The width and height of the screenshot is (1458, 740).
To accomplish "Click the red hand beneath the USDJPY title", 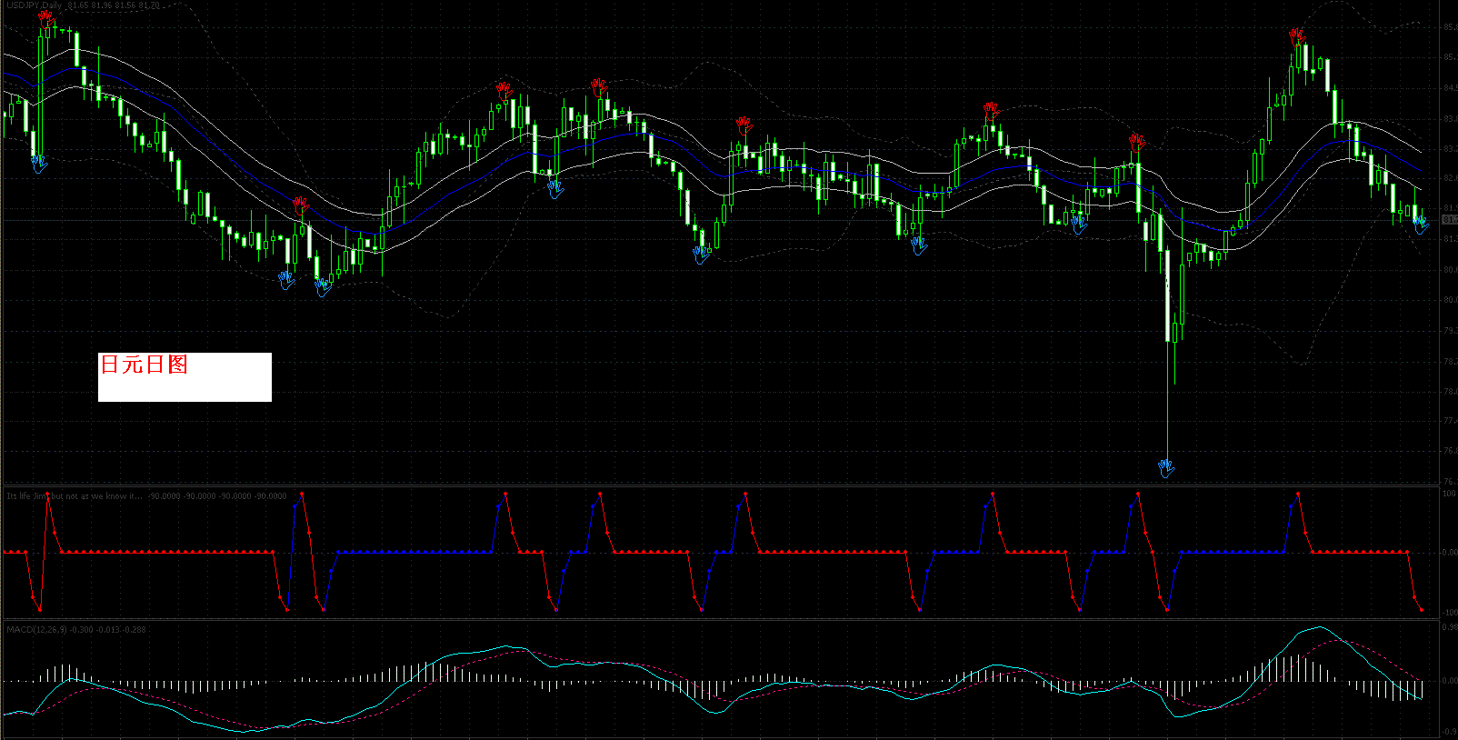I will (x=46, y=19).
